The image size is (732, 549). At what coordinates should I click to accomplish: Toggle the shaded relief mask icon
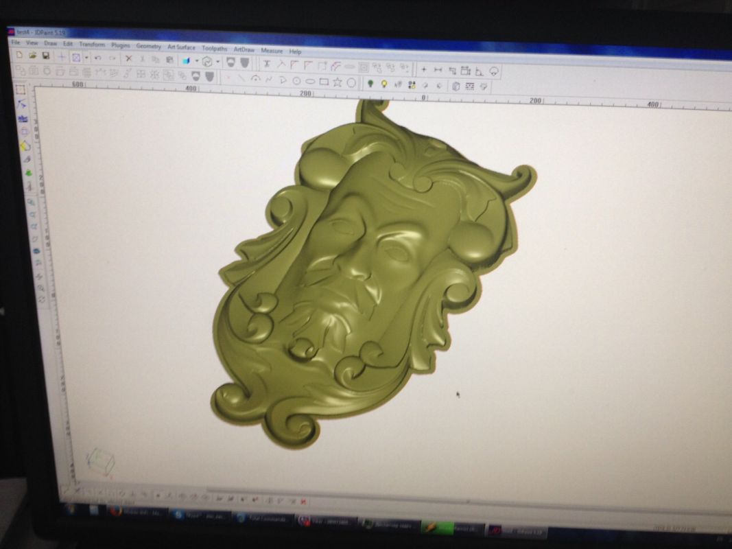pos(245,62)
